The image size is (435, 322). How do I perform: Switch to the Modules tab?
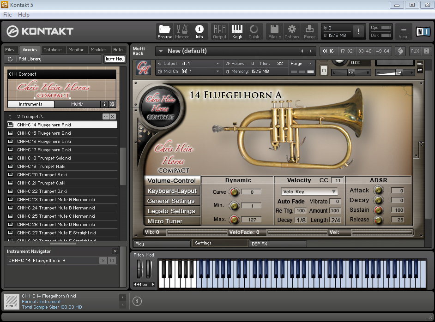[x=98, y=50]
